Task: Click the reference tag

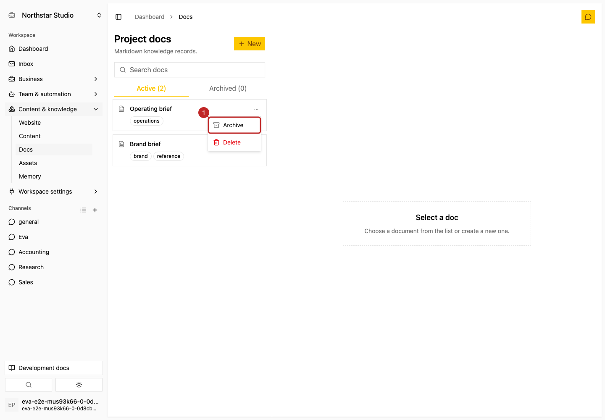Action: (168, 156)
